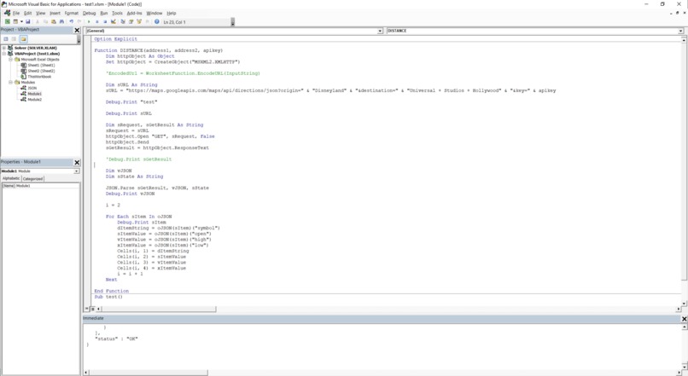
Task: Click the Insert UserForm toolbar icon
Action: pos(15,21)
